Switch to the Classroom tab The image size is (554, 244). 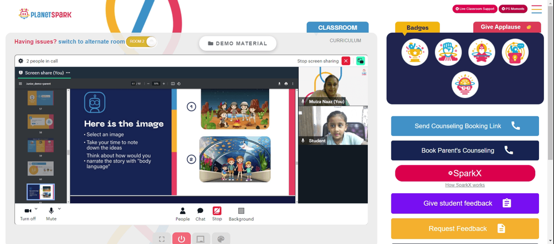pyautogui.click(x=337, y=28)
